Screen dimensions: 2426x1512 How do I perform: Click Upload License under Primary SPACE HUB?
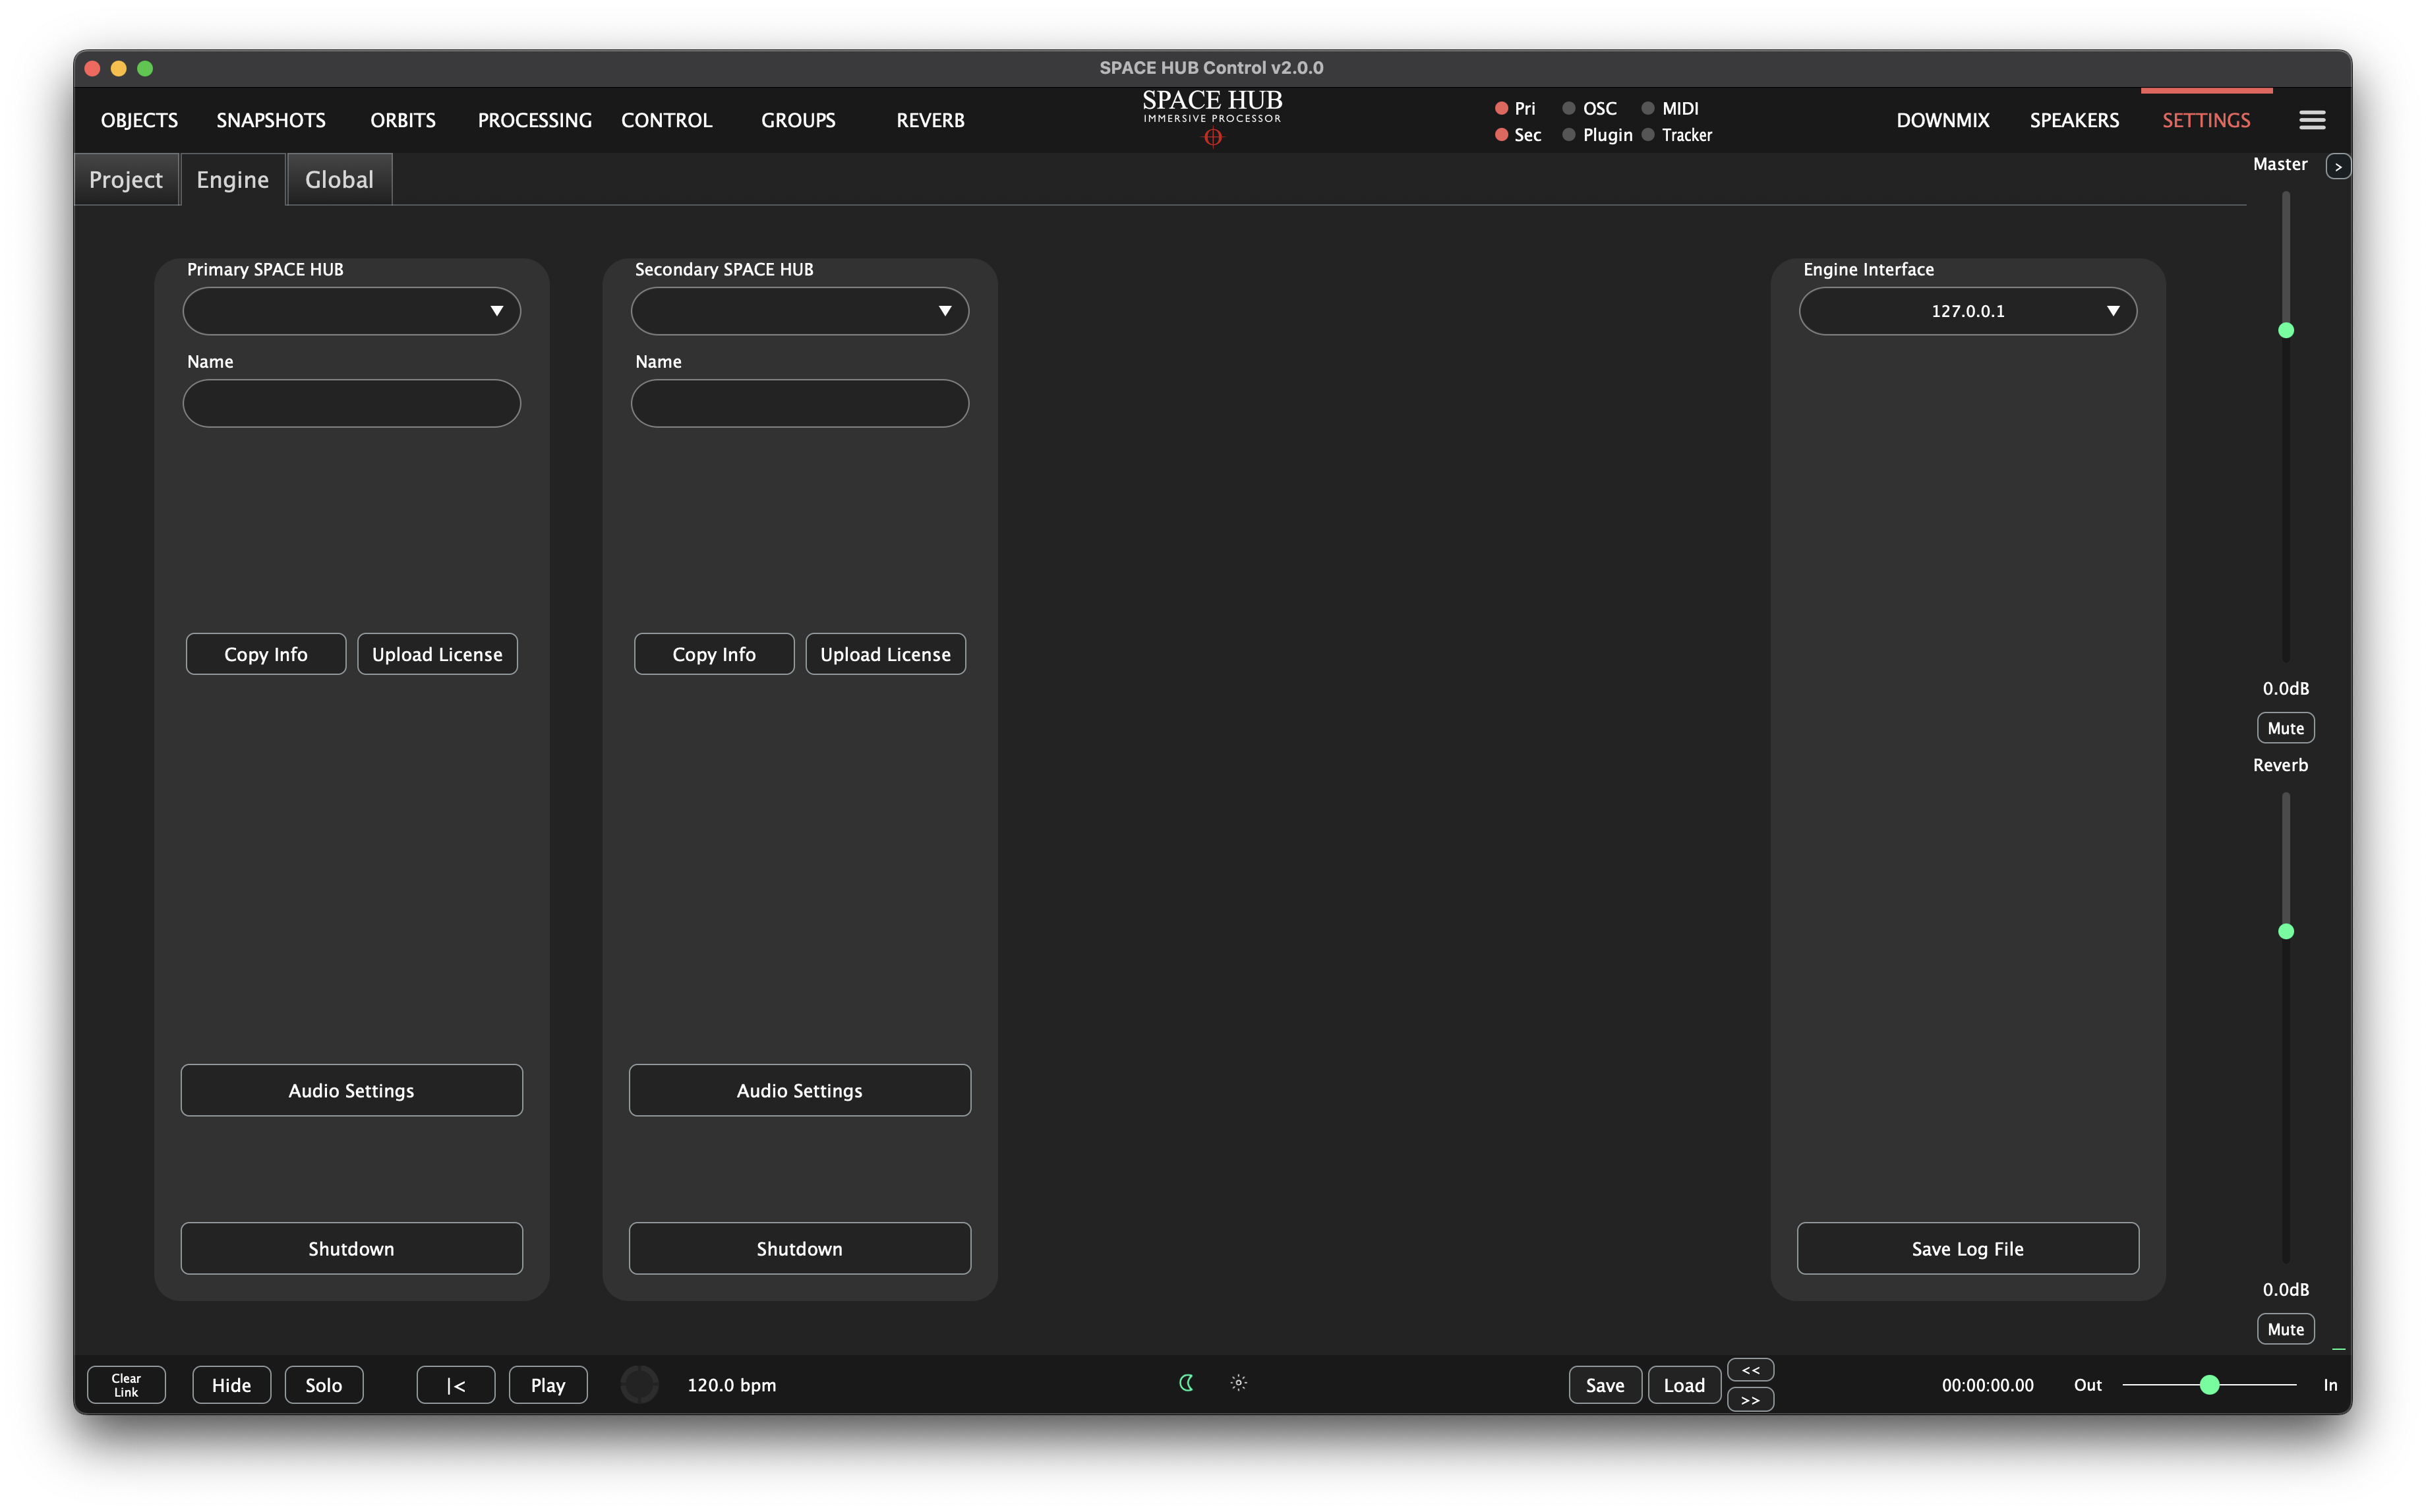pyautogui.click(x=437, y=654)
